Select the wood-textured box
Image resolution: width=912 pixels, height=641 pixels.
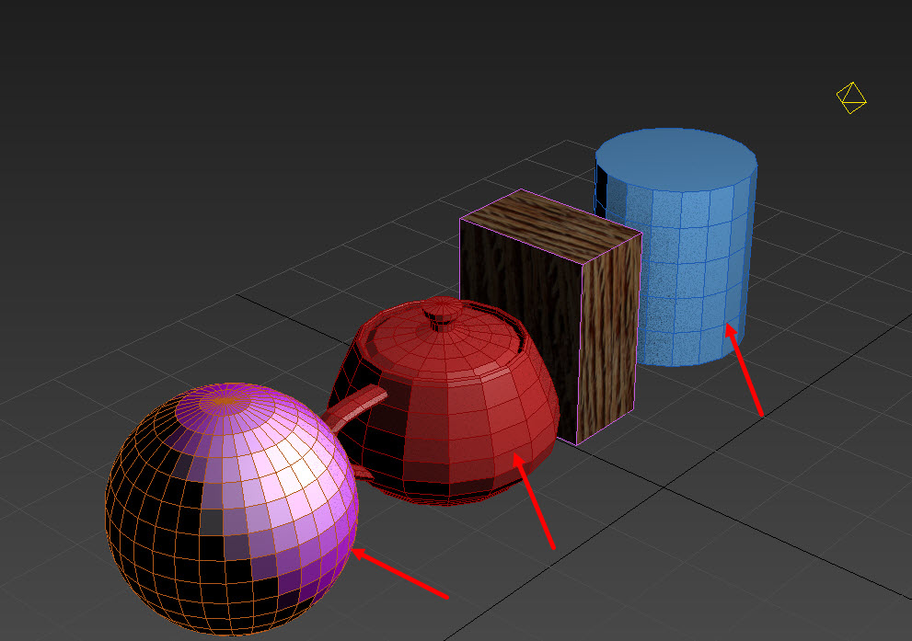point(550,316)
